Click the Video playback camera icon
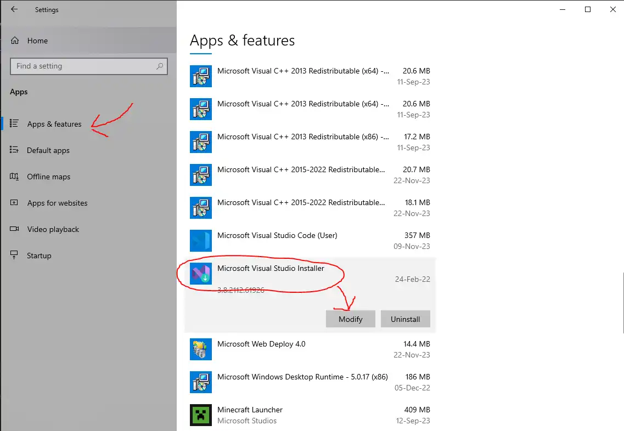 14,229
